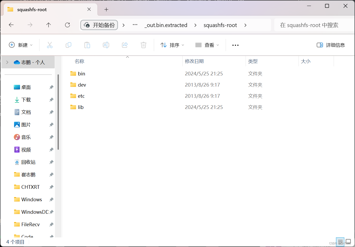
Task: Click the Cut scissors icon
Action: point(50,45)
